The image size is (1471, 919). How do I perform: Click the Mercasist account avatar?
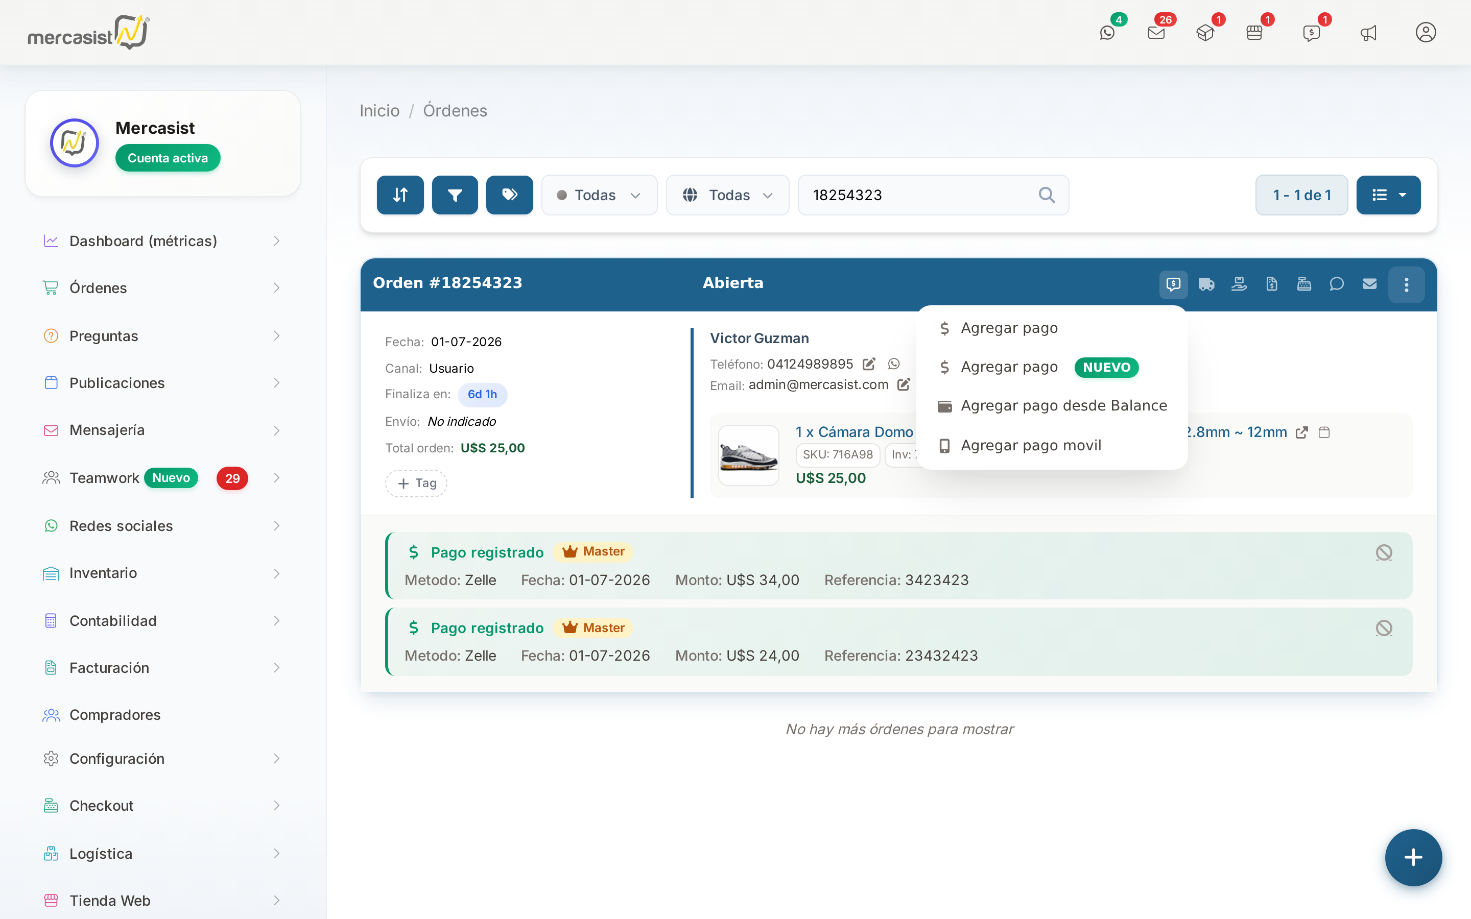pyautogui.click(x=74, y=143)
